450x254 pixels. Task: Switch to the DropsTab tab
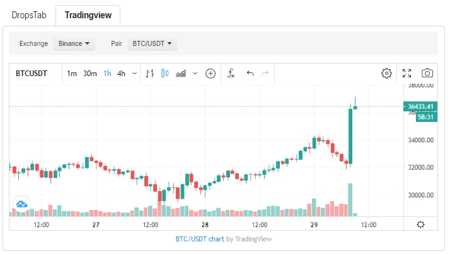pyautogui.click(x=29, y=15)
